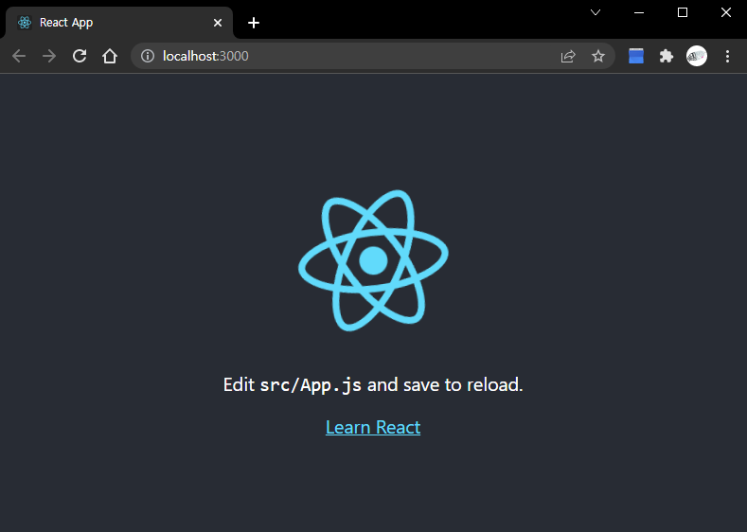Image resolution: width=747 pixels, height=532 pixels.
Task: Maximize the browser window
Action: tap(683, 12)
